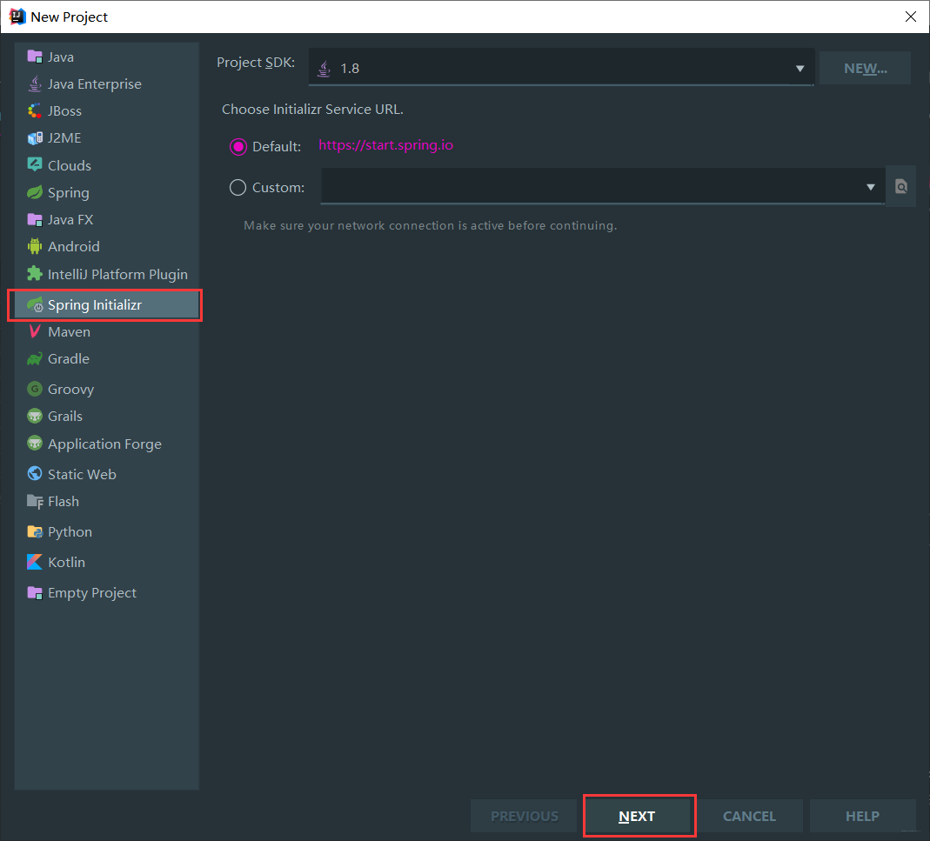The height and width of the screenshot is (841, 930).
Task: Open the start.spring.io link
Action: pyautogui.click(x=385, y=145)
